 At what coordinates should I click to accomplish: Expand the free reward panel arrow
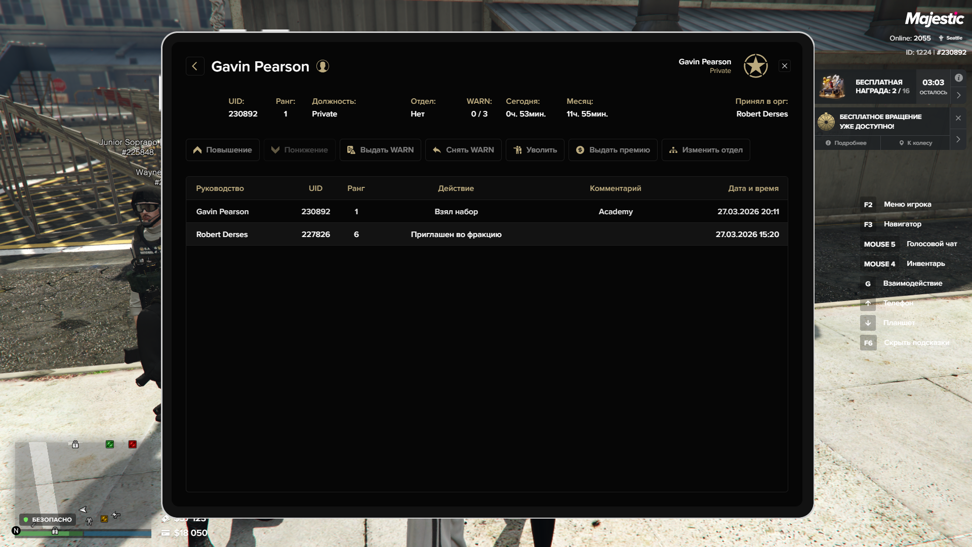tap(958, 95)
